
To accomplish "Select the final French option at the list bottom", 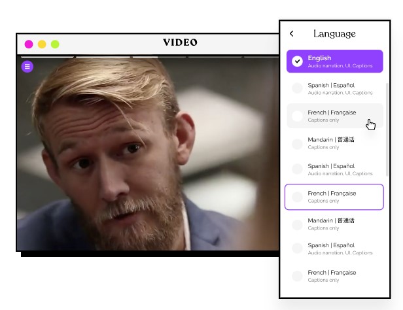I will [x=334, y=276].
